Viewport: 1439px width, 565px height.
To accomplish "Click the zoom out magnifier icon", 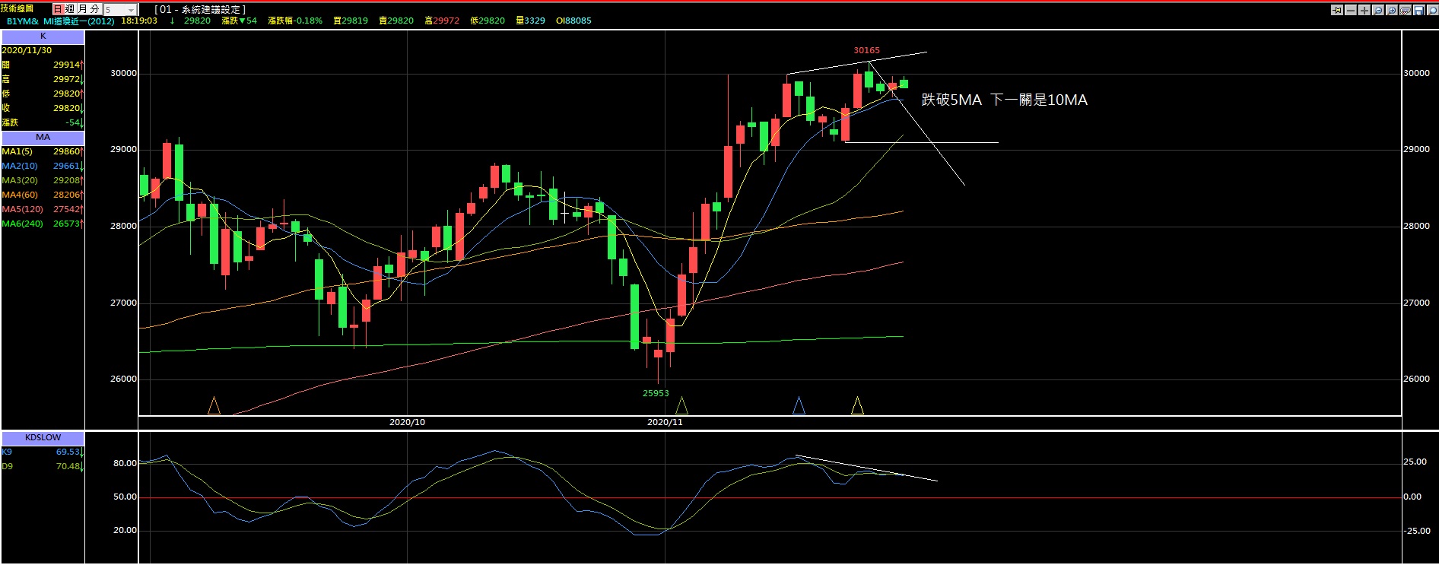I will [1378, 10].
